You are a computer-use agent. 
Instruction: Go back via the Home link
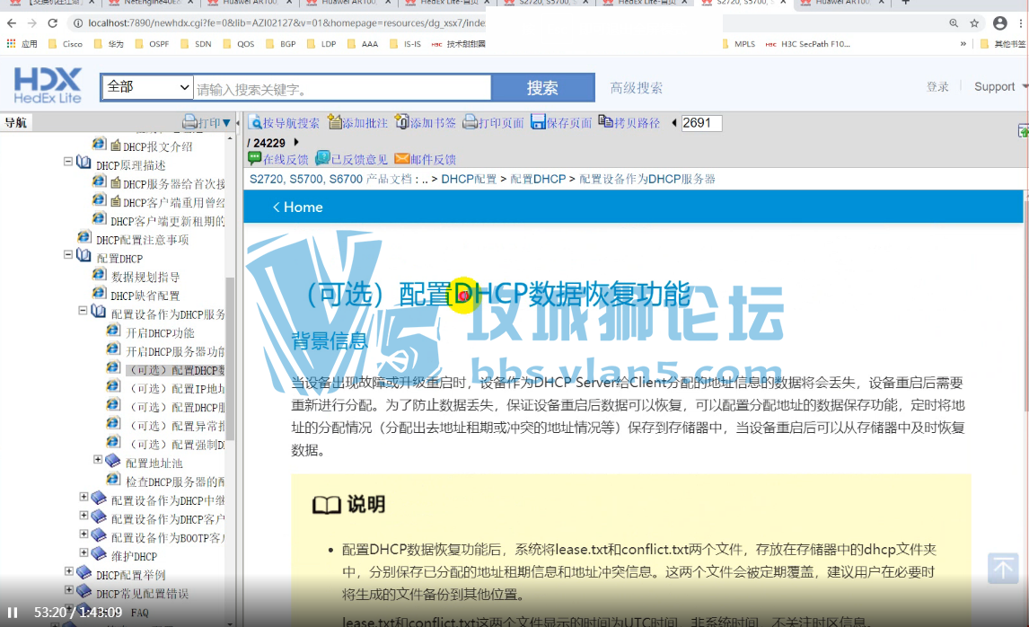tap(297, 207)
